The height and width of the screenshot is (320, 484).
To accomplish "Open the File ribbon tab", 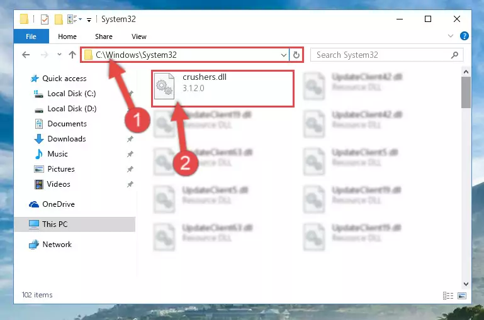I will pyautogui.click(x=31, y=36).
